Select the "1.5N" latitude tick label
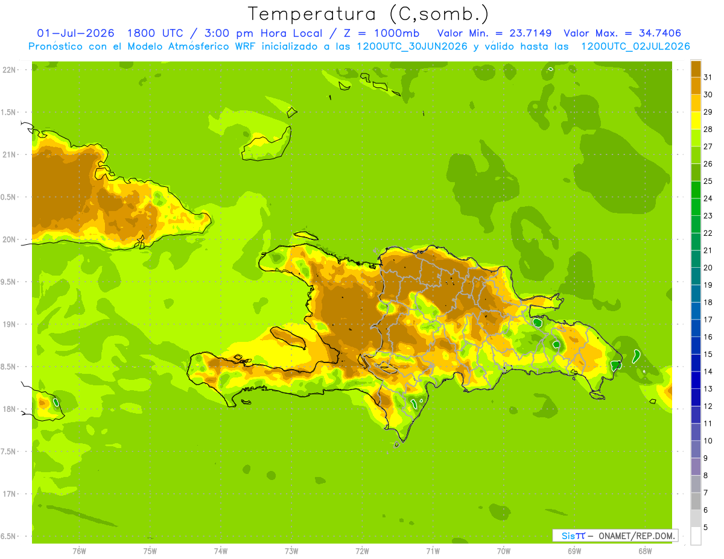Image resolution: width=724 pixels, height=559 pixels. (9, 112)
